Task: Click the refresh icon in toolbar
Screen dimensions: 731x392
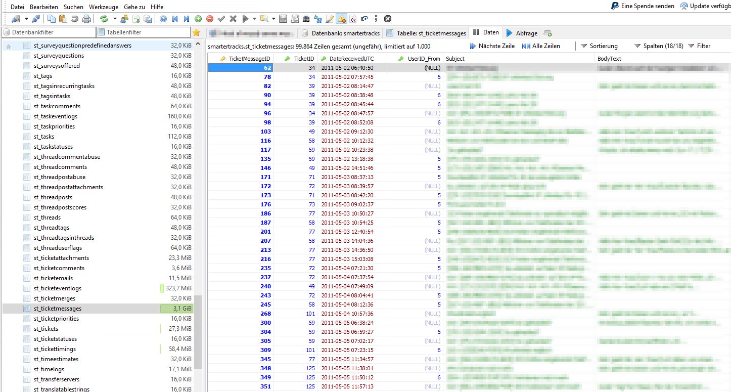Action: tap(104, 19)
